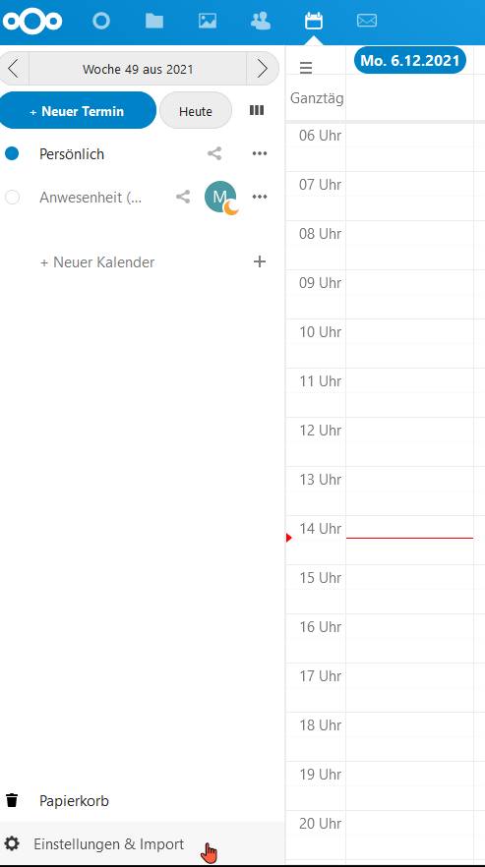The height and width of the screenshot is (867, 485).
Task: Open the Nextcloud logo home
Action: (x=32, y=22)
